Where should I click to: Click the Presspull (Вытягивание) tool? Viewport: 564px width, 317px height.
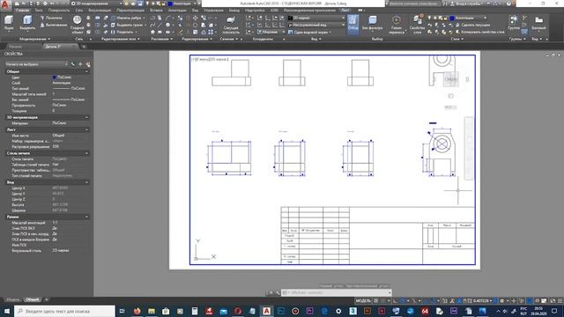click(54, 25)
